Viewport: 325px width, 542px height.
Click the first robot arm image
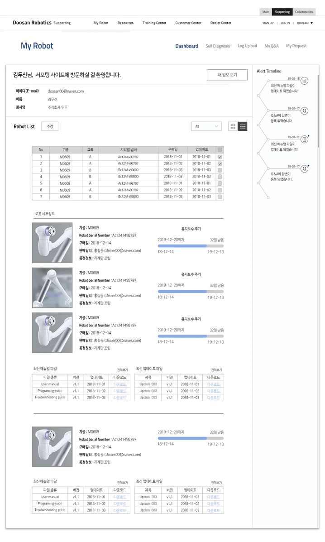point(52,242)
